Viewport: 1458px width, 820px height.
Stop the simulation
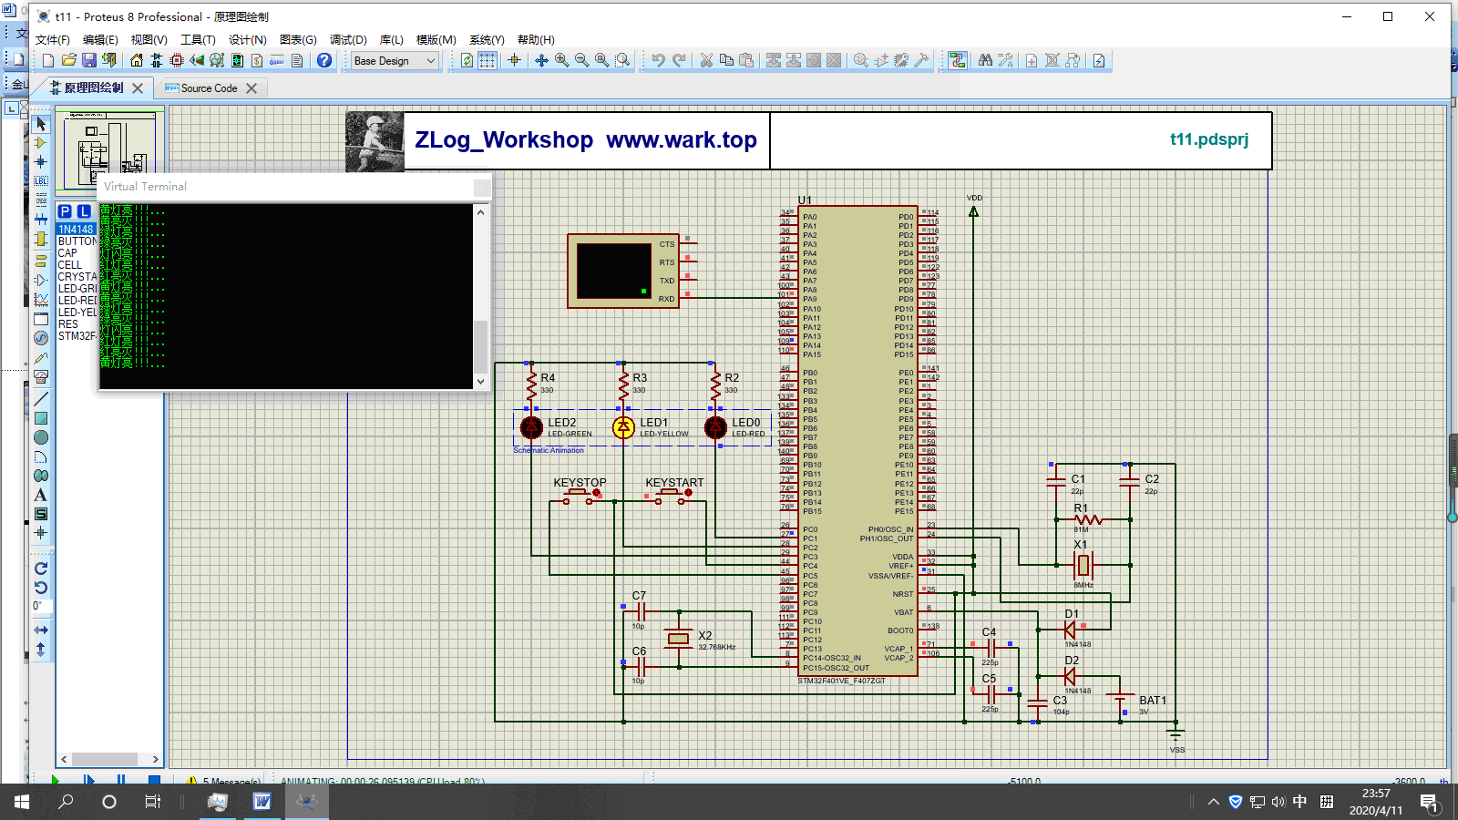[x=154, y=780]
